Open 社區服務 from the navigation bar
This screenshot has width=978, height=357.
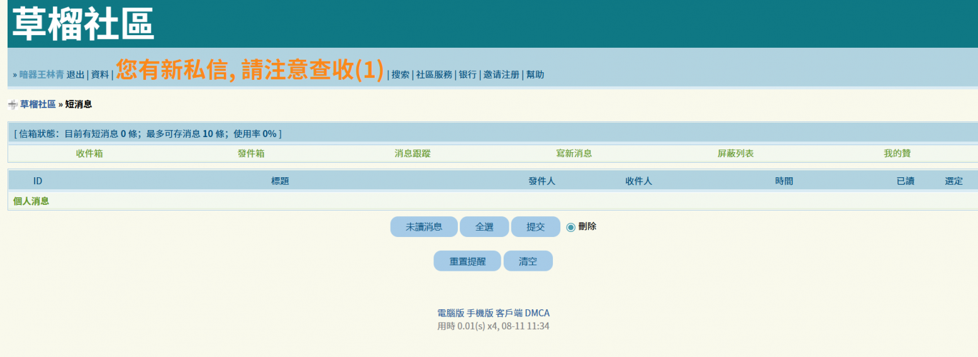tap(434, 75)
